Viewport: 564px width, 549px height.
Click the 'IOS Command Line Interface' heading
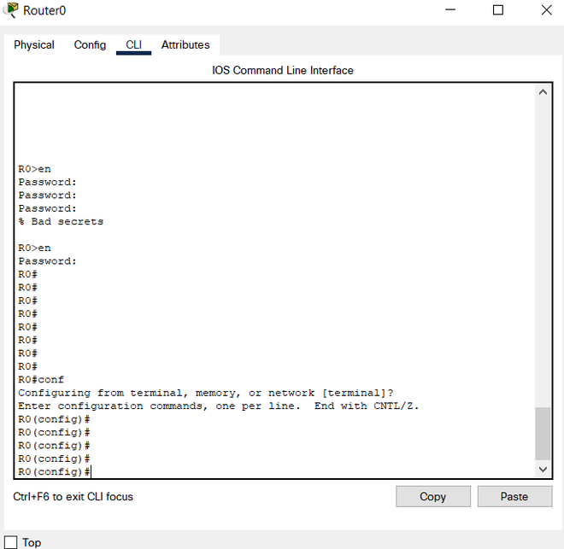(x=282, y=70)
